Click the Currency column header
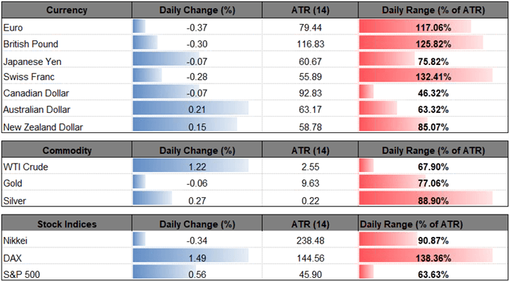The height and width of the screenshot is (281, 509). pyautogui.click(x=67, y=10)
